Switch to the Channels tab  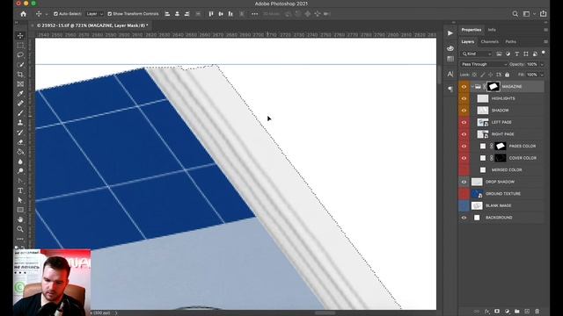click(489, 41)
